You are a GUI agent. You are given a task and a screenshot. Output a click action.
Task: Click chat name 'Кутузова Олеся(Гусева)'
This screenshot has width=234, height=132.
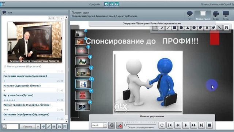18,95
